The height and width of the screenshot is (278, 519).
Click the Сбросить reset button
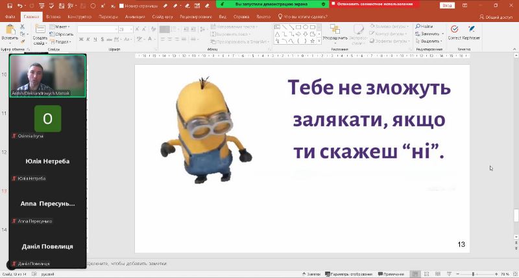coord(62,34)
